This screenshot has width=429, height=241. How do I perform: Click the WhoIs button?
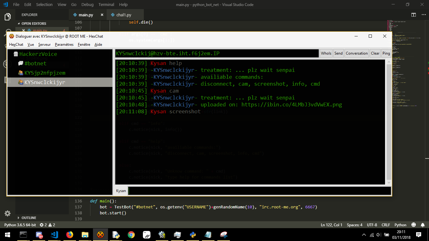[x=326, y=53]
